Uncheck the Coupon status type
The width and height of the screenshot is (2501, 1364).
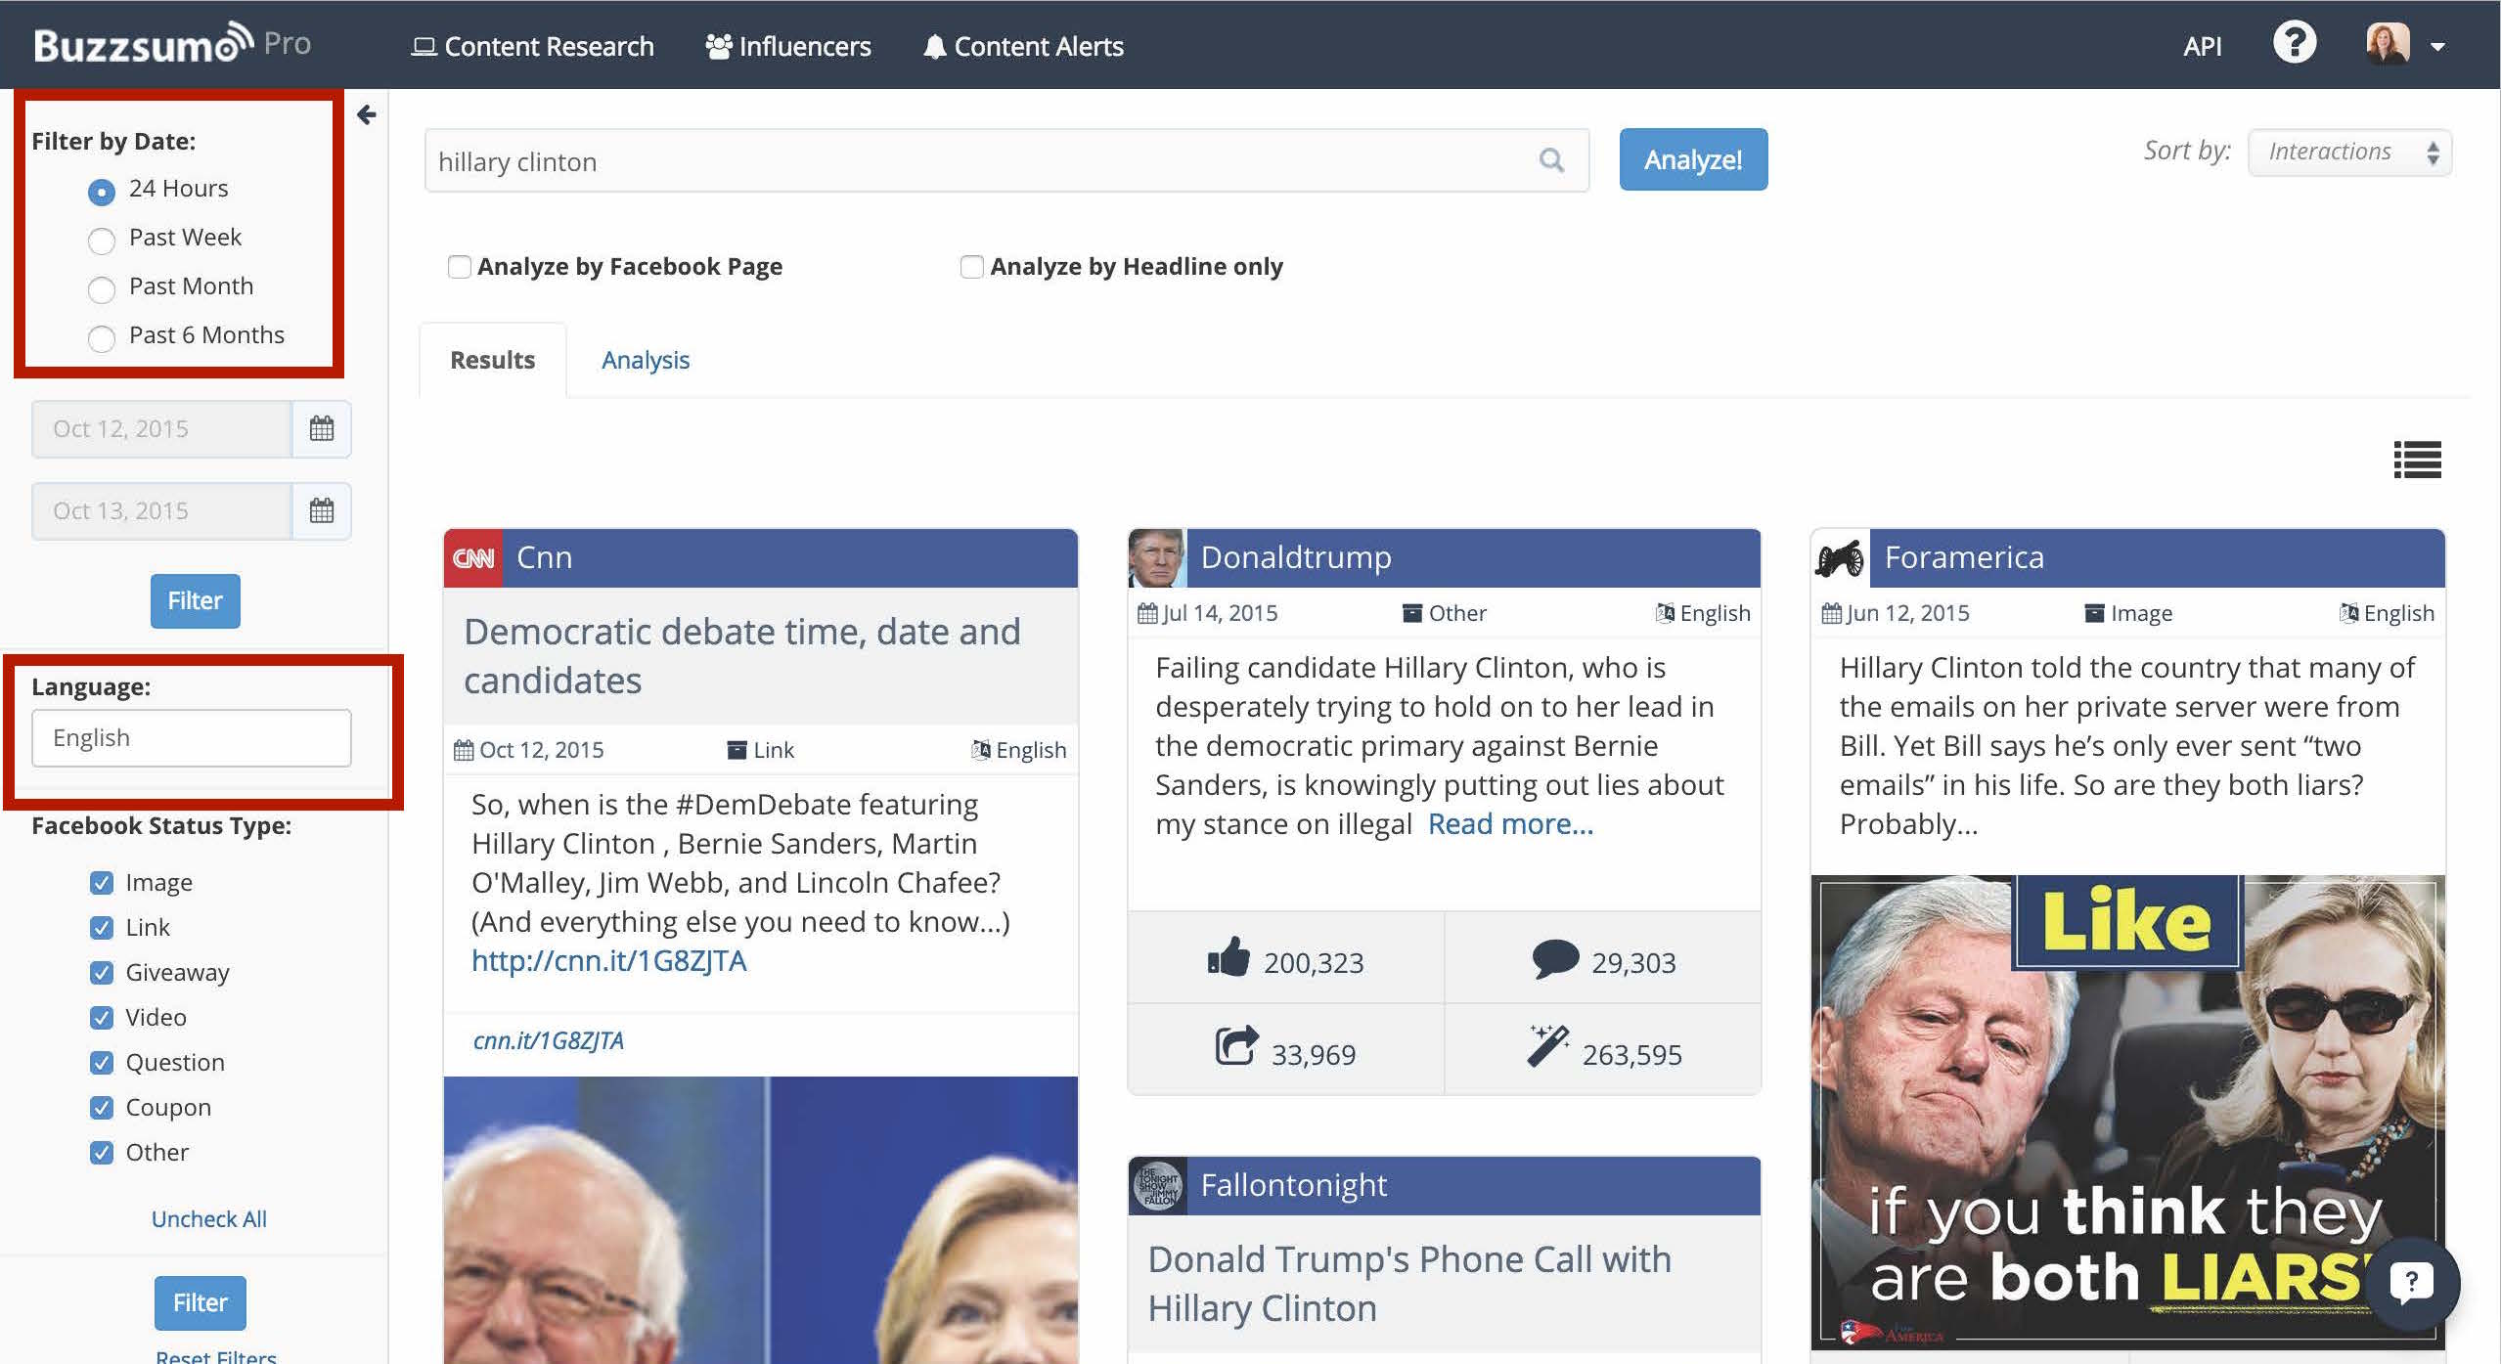pyautogui.click(x=101, y=1108)
